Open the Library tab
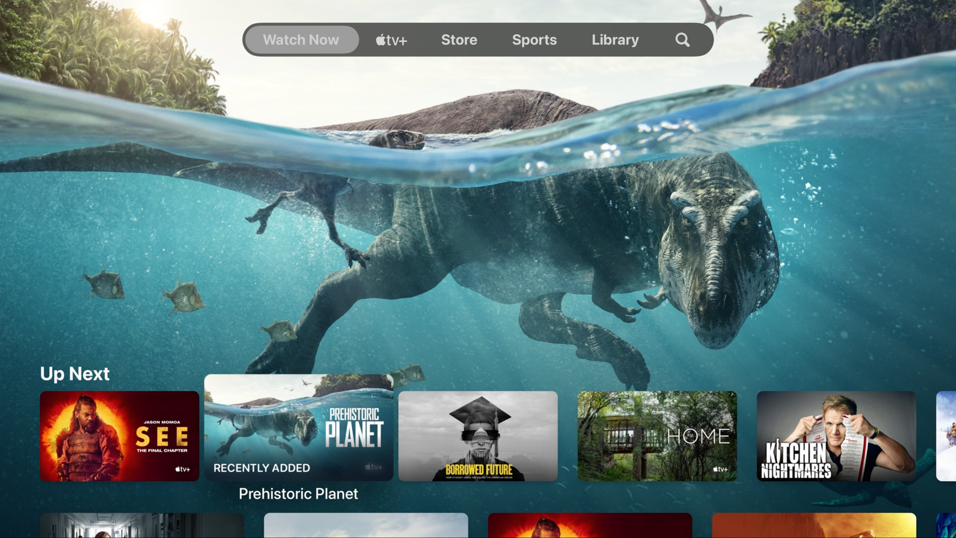 (615, 40)
